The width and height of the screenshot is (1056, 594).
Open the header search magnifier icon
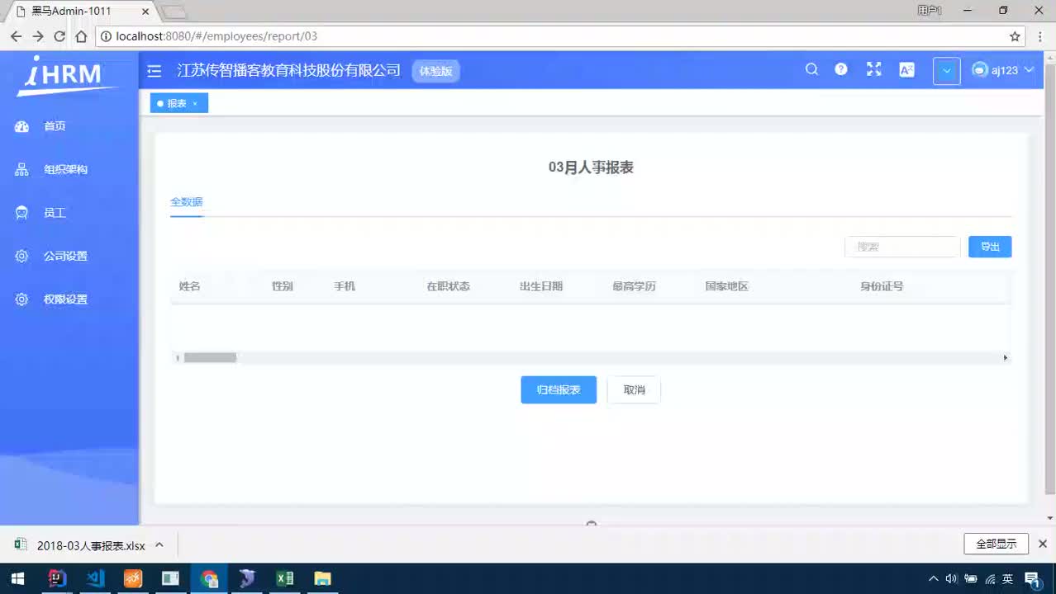point(812,69)
